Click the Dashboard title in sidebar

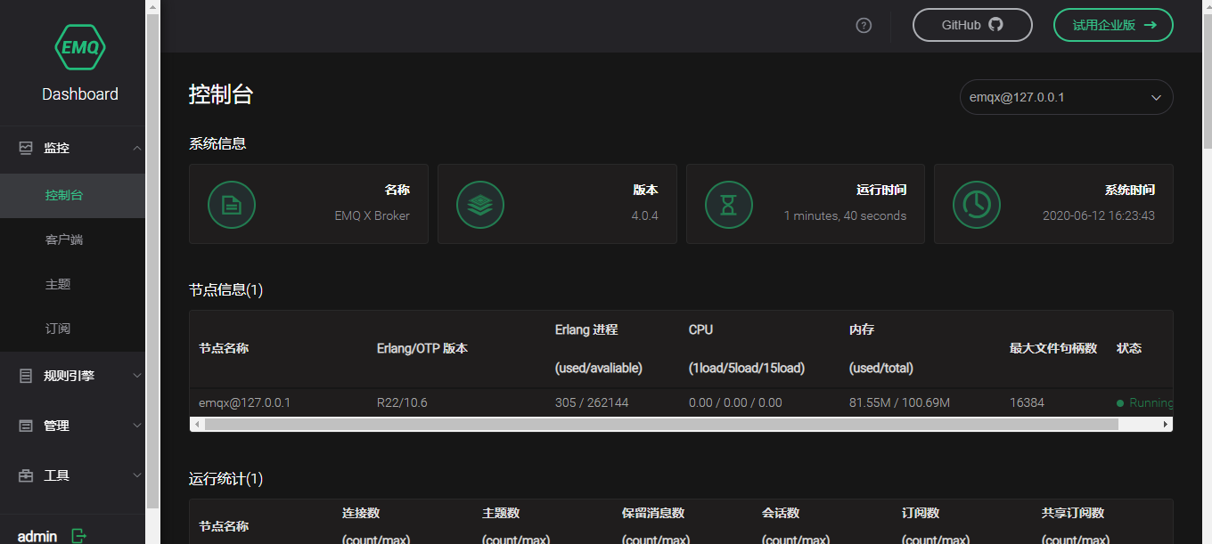pos(80,94)
